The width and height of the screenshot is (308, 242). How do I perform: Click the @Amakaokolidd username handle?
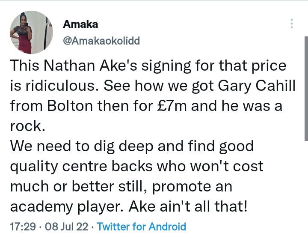101,41
